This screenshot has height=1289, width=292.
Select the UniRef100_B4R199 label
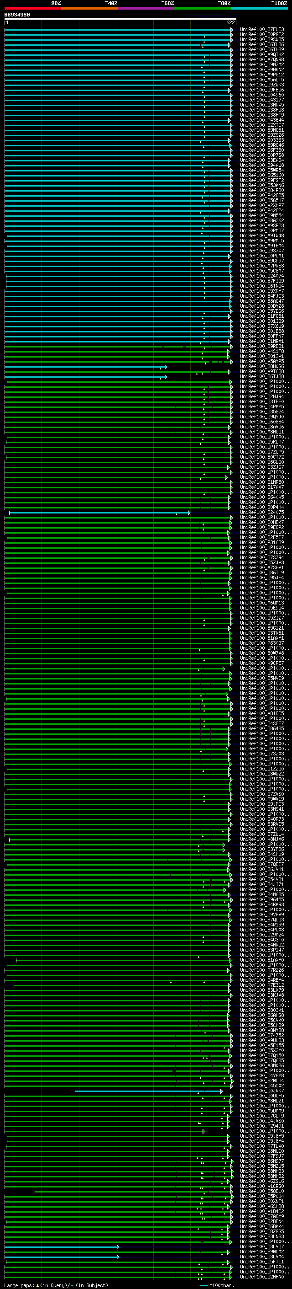coord(261,925)
